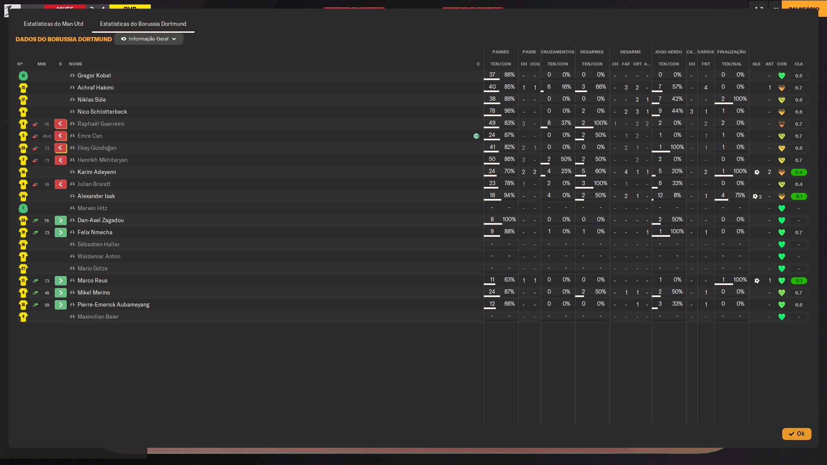The width and height of the screenshot is (827, 465).
Task: Click player info icon beside Nico Schlotterbeck
Action: coord(72,112)
